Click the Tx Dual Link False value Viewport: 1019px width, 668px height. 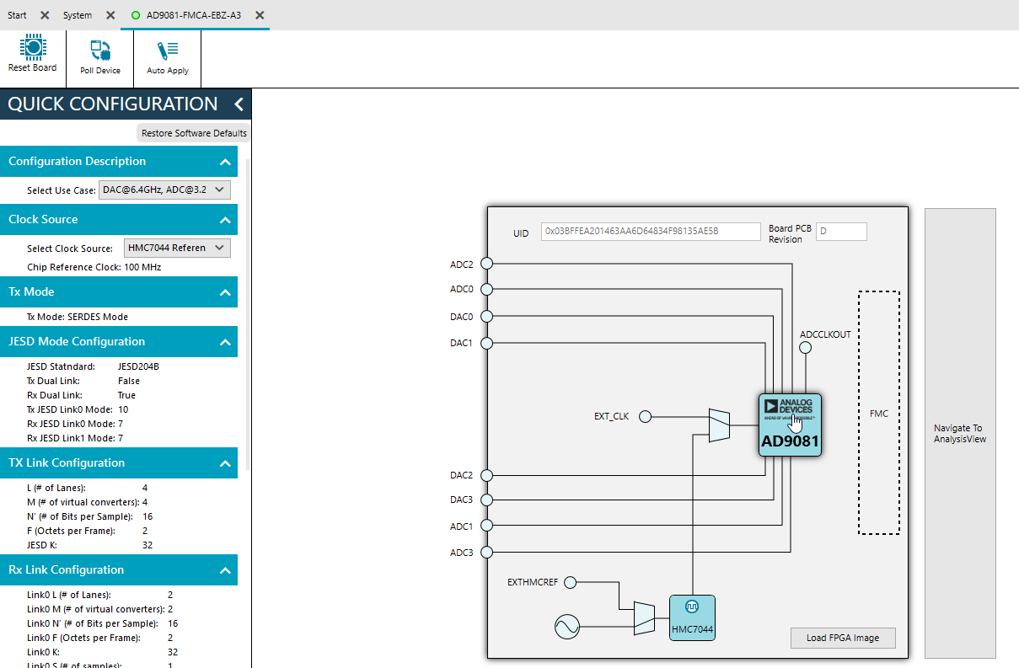pyautogui.click(x=129, y=381)
